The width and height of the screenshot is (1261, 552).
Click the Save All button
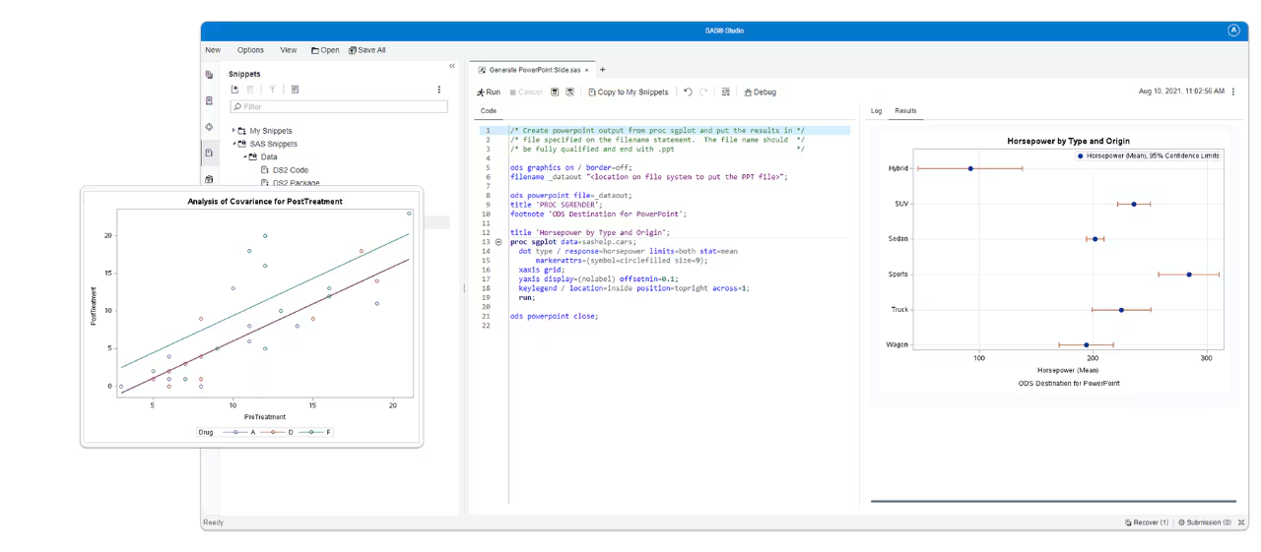366,50
